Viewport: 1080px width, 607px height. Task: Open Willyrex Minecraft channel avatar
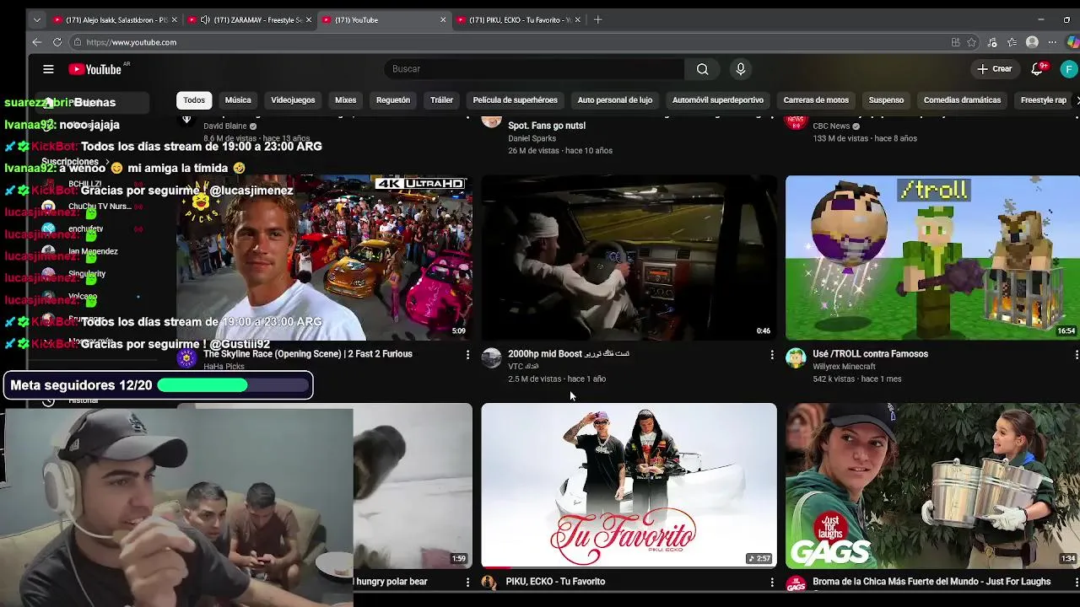[796, 358]
